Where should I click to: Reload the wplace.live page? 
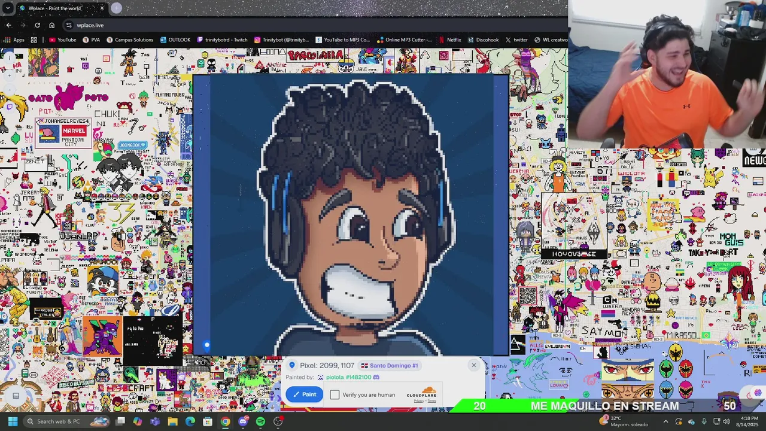pyautogui.click(x=37, y=25)
